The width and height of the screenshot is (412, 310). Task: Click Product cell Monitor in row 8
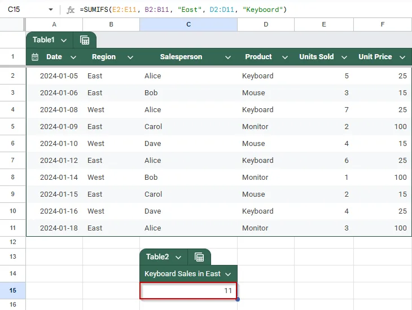(266, 178)
